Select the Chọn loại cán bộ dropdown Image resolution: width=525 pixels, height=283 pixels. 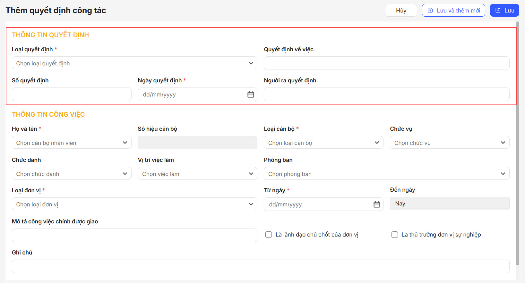point(323,143)
